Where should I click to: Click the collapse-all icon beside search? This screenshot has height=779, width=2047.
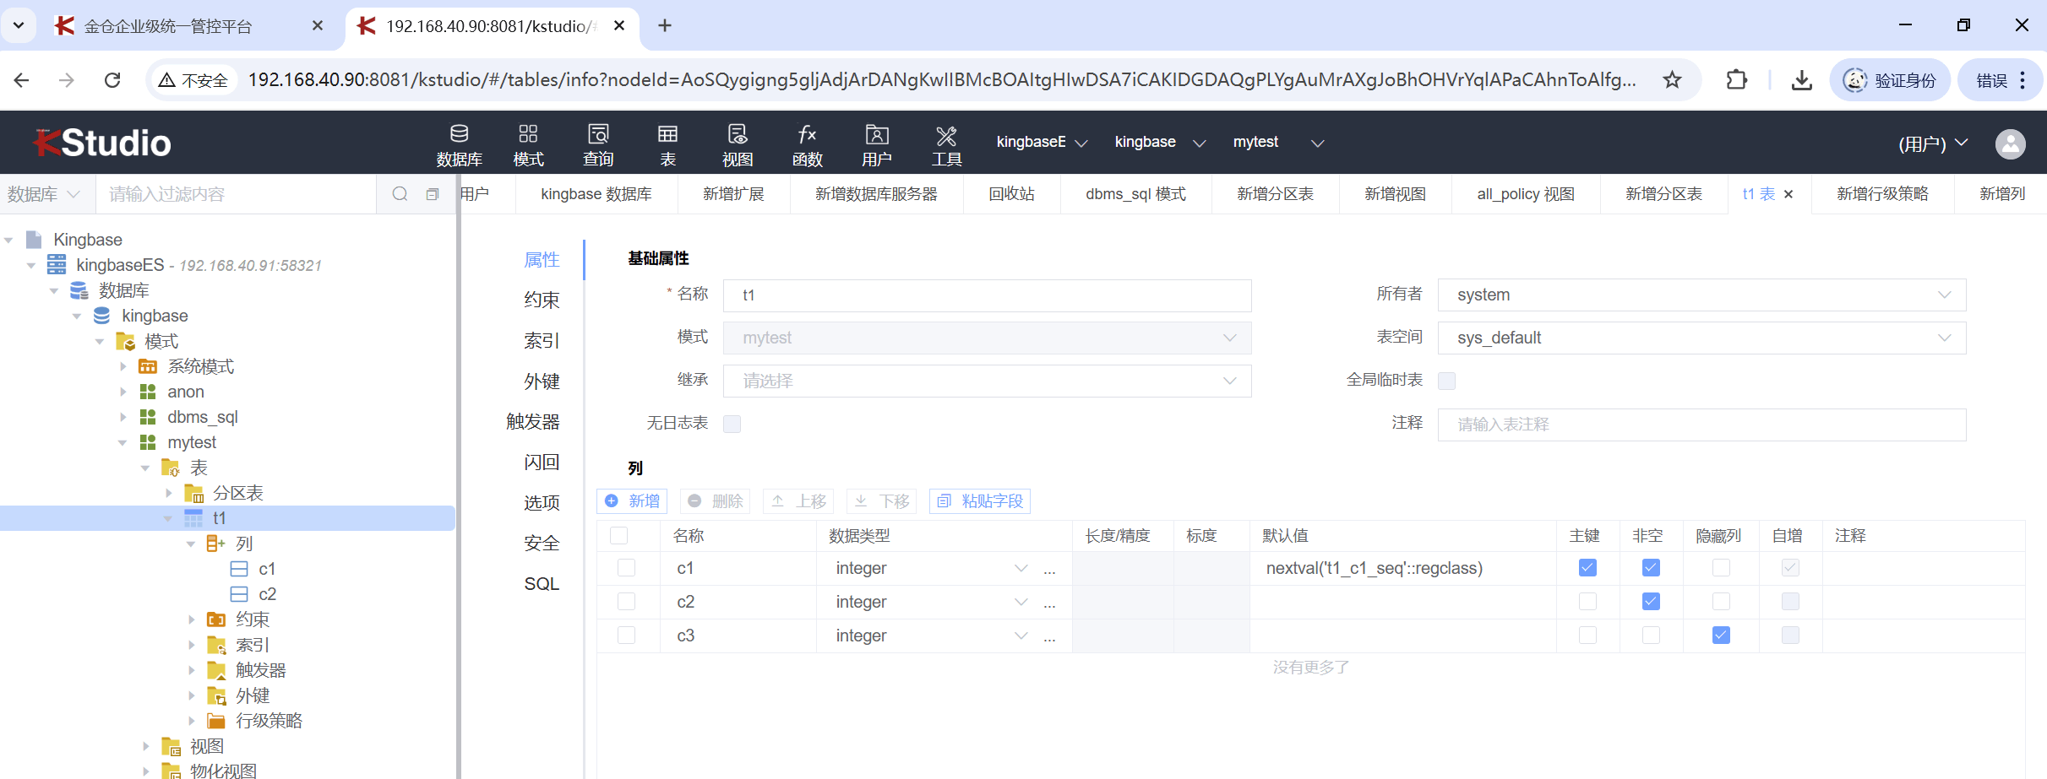[x=433, y=194]
